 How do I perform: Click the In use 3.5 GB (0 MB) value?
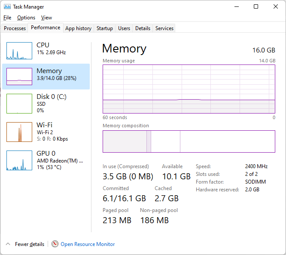pos(128,176)
